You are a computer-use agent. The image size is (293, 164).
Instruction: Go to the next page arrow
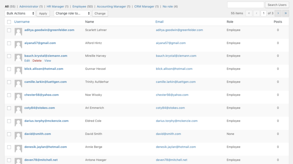[x=278, y=13]
